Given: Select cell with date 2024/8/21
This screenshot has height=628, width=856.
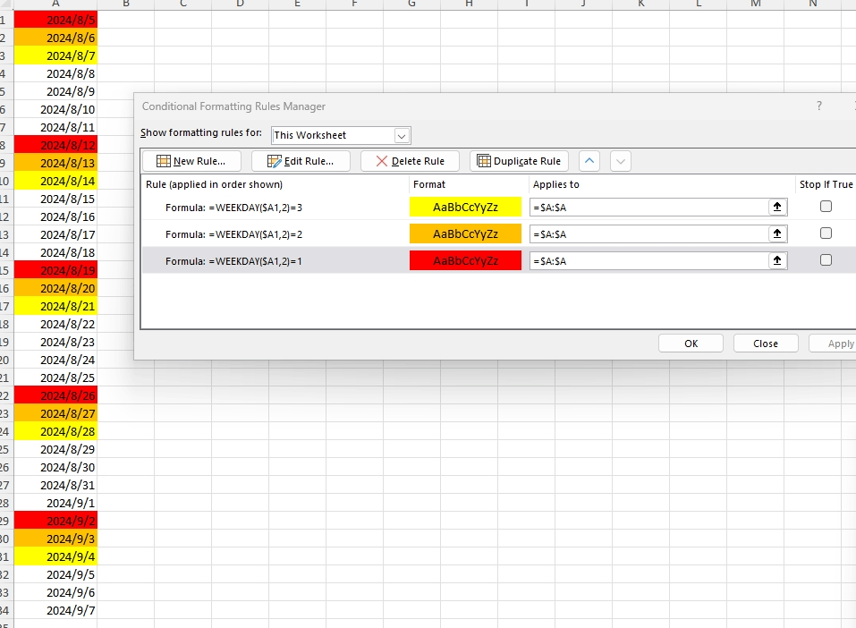Looking at the screenshot, I should (x=55, y=306).
